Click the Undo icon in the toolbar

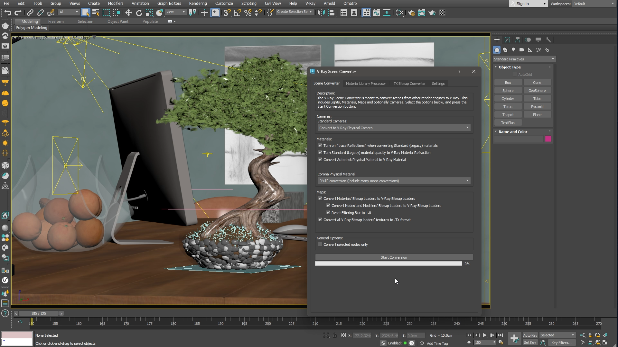pos(8,13)
